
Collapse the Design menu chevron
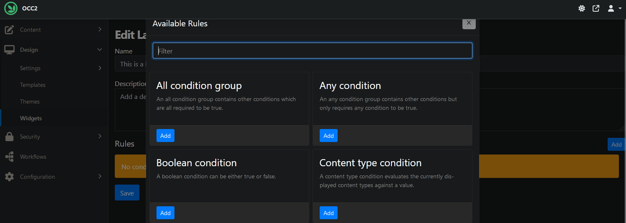[x=100, y=50]
